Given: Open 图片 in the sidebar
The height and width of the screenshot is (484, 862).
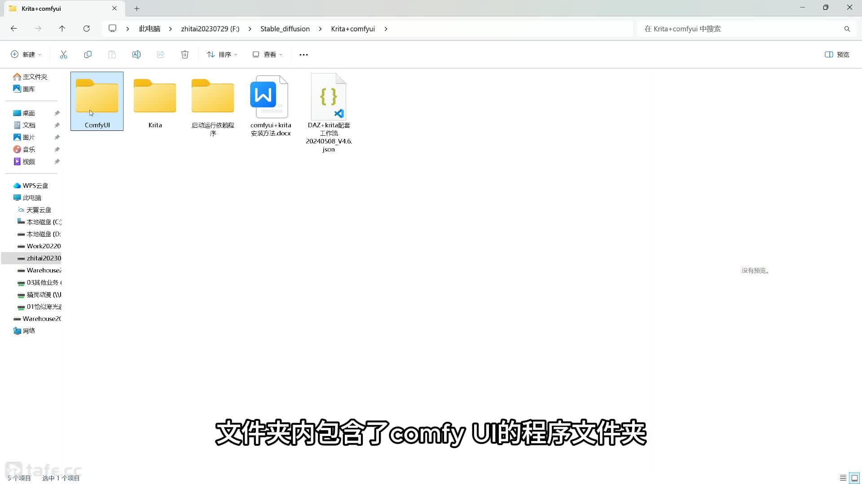Looking at the screenshot, I should coord(24,137).
